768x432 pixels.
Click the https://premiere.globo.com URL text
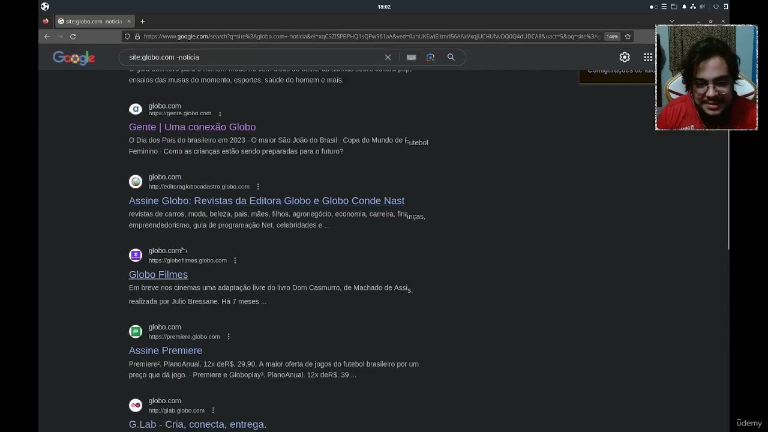(x=184, y=337)
